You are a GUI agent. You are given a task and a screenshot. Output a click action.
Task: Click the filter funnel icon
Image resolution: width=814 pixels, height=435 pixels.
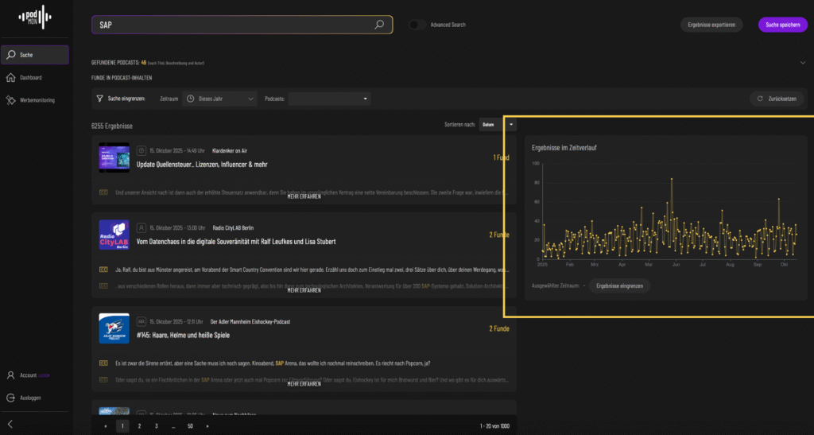pyautogui.click(x=99, y=99)
